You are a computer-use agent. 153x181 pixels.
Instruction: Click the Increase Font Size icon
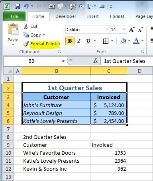point(132,29)
